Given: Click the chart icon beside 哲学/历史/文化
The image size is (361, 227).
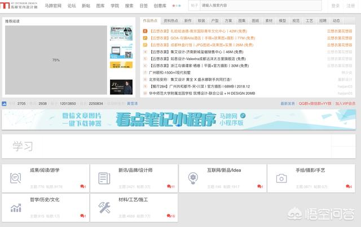Looking at the screenshot, I should tap(15, 208).
